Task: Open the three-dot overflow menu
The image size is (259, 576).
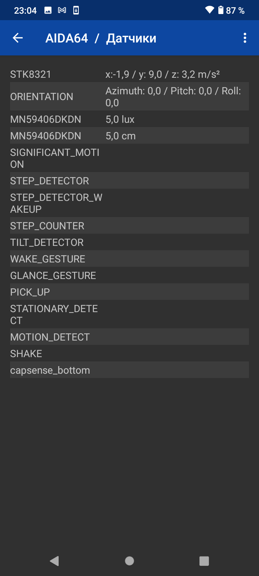Action: (245, 38)
